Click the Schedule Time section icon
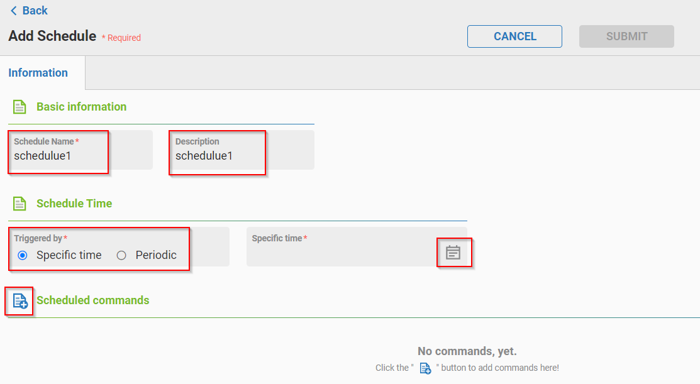 (19, 204)
